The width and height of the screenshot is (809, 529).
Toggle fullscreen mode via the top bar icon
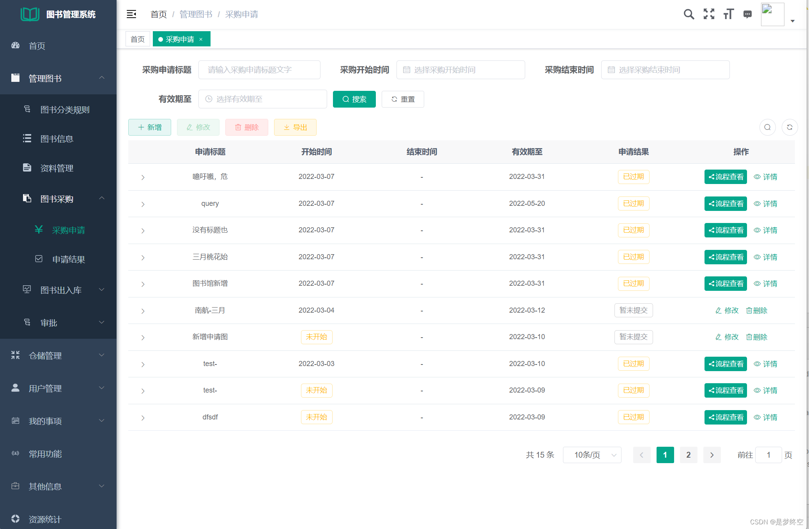(x=709, y=14)
